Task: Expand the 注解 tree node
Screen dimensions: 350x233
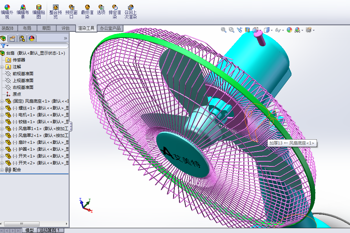Action: (x=2, y=67)
